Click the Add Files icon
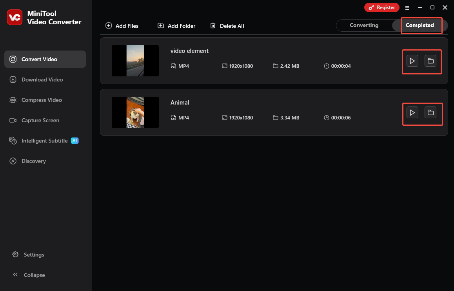The height and width of the screenshot is (291, 454). point(108,25)
